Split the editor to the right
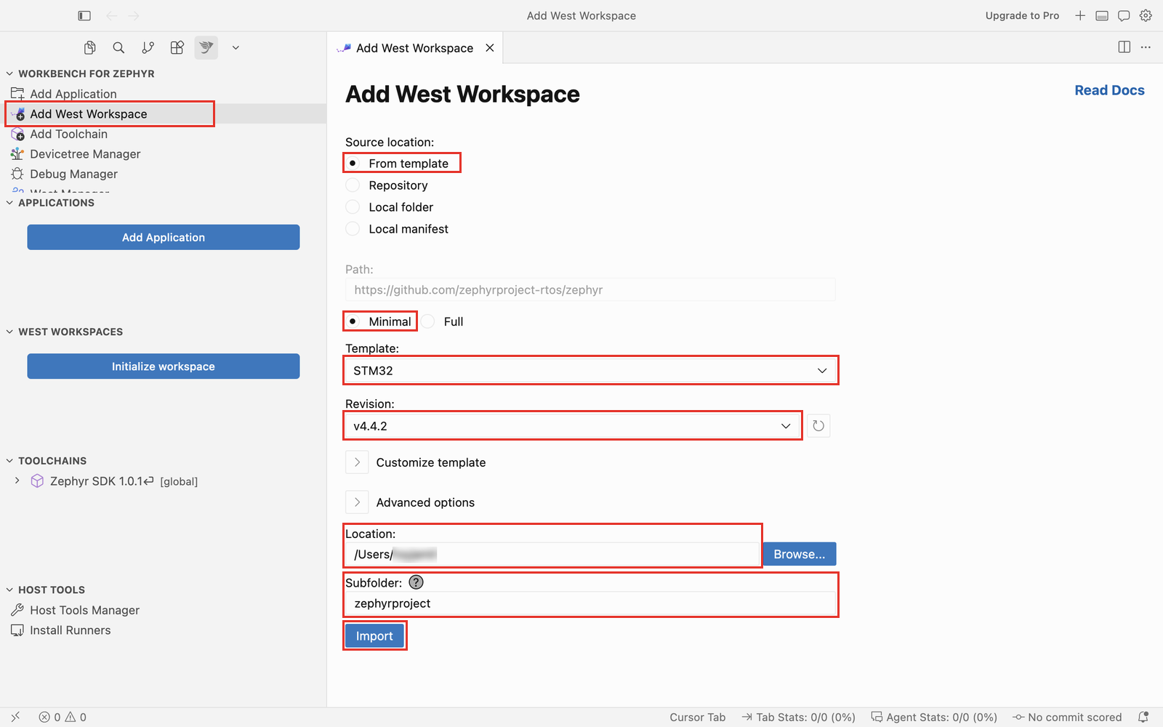The height and width of the screenshot is (727, 1163). 1124,47
